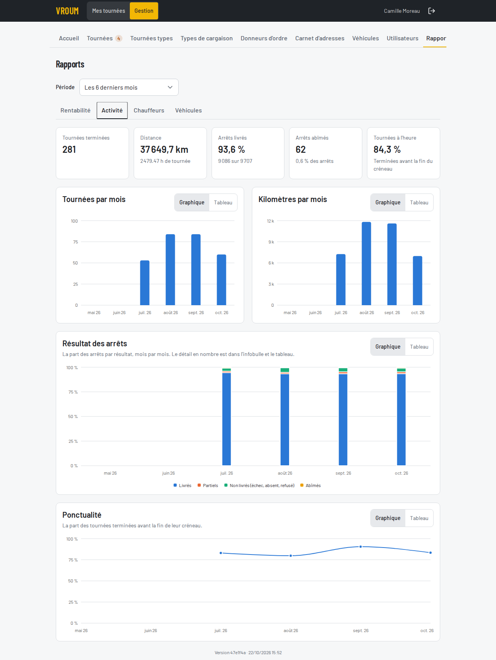Open Carnet d'adresses page
Screen dimensions: 496x660
[320, 38]
